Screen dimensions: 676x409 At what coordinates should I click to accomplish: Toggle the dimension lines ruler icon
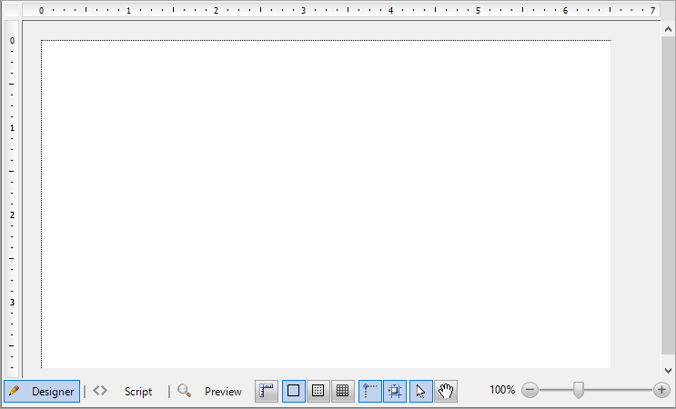point(267,391)
